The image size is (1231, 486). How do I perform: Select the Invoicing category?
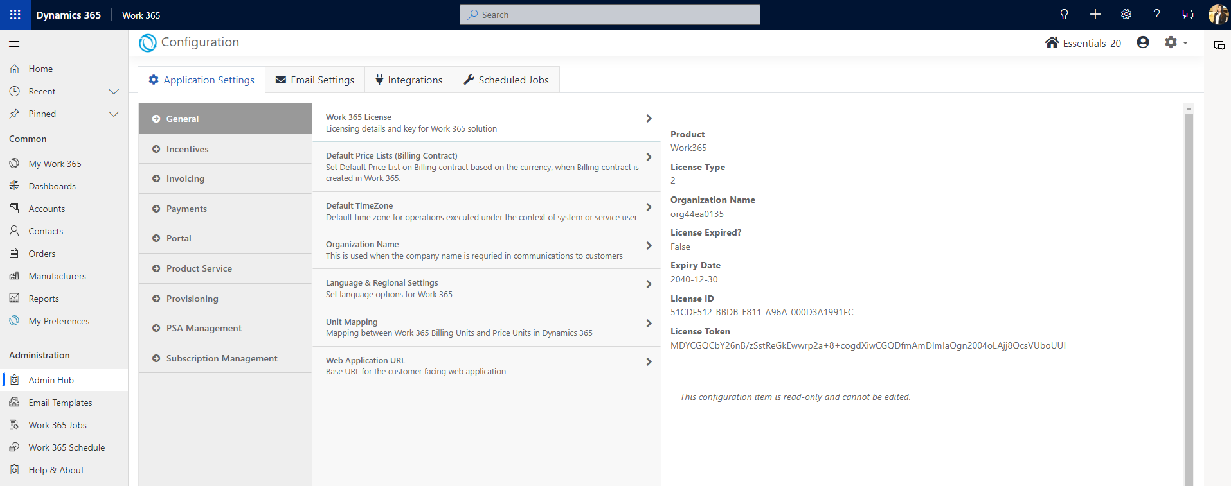225,178
